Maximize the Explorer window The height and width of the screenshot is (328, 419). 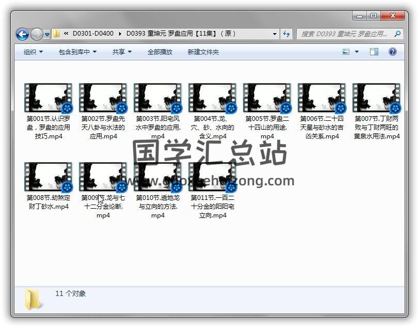coord(374,16)
